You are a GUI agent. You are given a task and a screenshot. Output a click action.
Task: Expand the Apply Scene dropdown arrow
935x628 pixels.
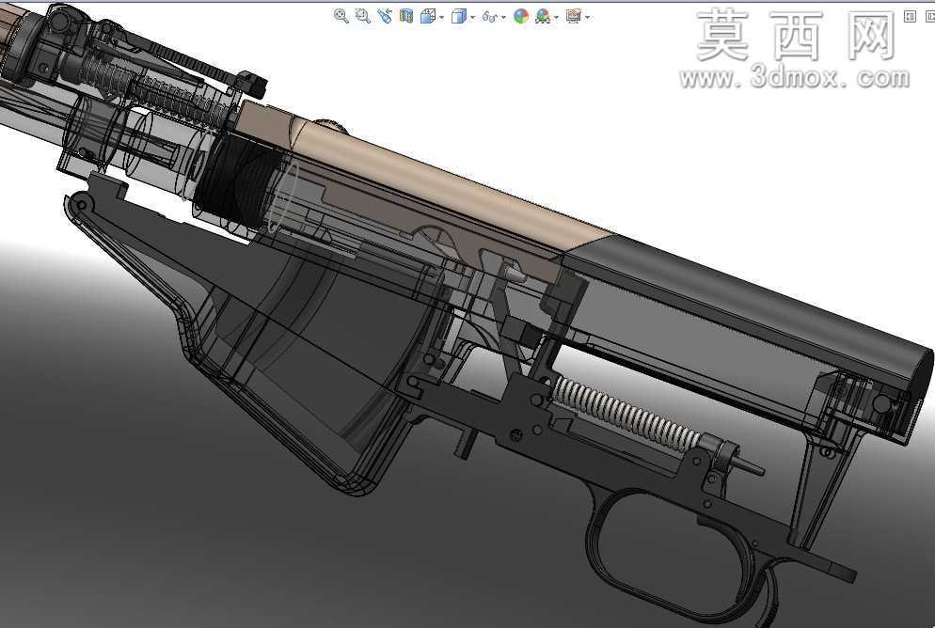pos(556,17)
